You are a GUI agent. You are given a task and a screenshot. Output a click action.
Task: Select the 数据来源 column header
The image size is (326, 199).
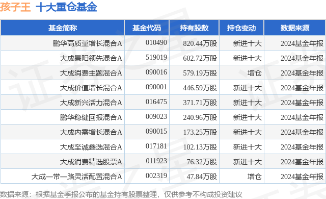coord(295,28)
